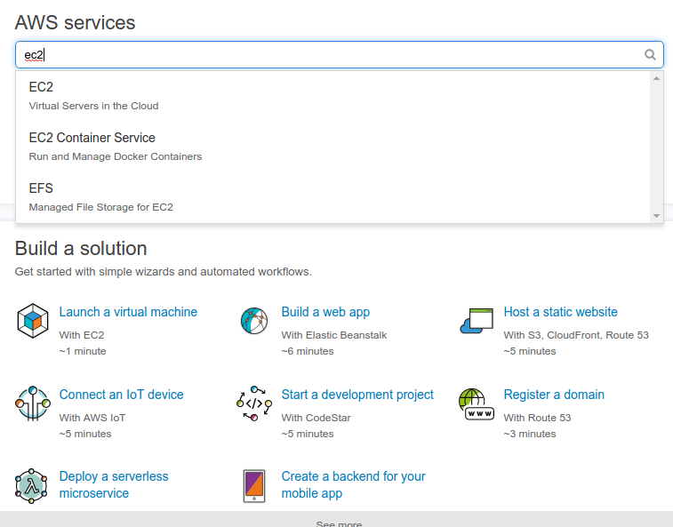Click the With AWS IoT text
This screenshot has width=673, height=527.
[x=92, y=418]
